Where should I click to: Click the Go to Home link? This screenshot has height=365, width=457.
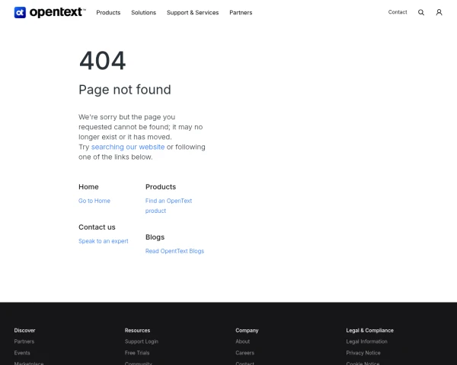point(94,201)
